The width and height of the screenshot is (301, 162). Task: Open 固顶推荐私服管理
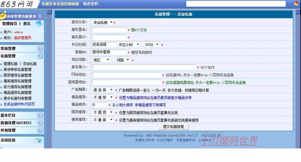17,75
